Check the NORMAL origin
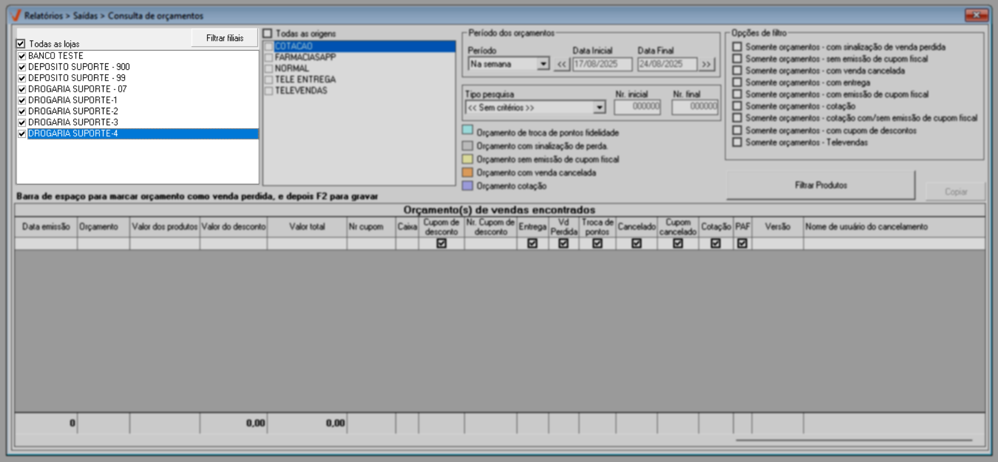 [269, 69]
